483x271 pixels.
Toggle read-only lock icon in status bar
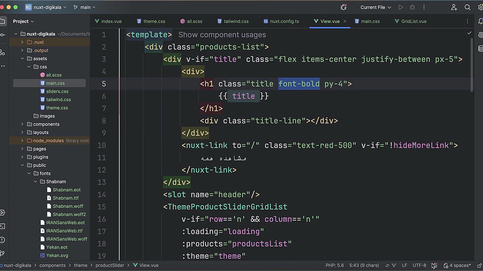pyautogui.click(x=479, y=265)
